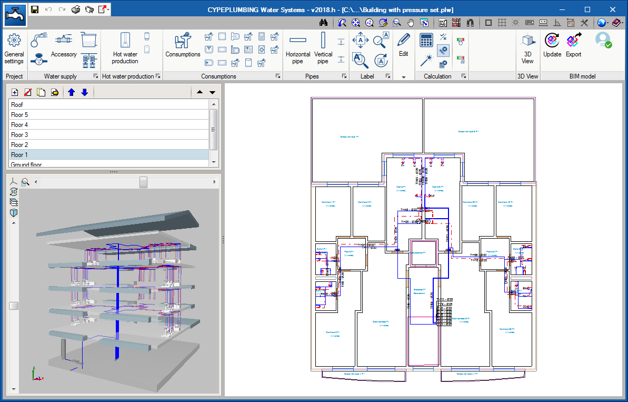Select Floor 2 in the floor list
Screen dimensions: 628x402
[108, 145]
